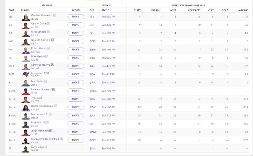Open @Phi opponent link for Tyler Boyd
253x156 pixels.
[92, 99]
